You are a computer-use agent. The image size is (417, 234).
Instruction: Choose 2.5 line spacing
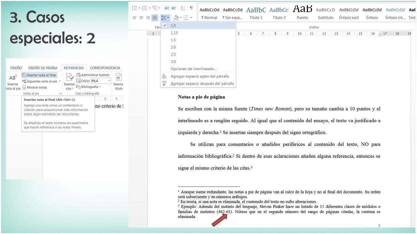click(198, 54)
